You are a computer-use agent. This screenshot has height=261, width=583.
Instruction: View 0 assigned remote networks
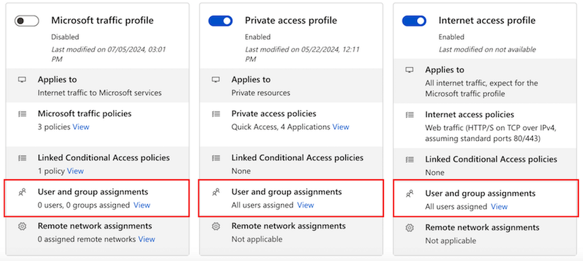point(146,239)
